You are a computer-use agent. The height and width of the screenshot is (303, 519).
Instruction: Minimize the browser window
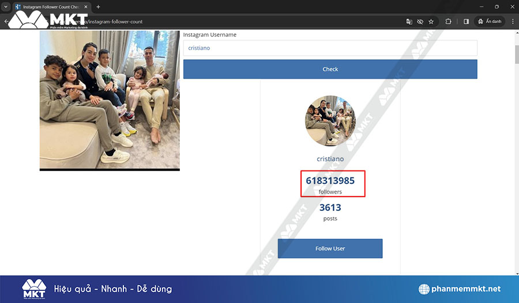(482, 6)
